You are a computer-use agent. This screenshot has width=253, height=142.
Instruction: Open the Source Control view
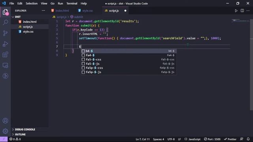5,33
